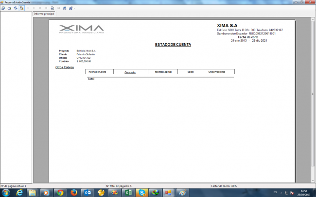Click the network tray icon
Viewport: 316px width, 197px height.
pyautogui.click(x=286, y=193)
